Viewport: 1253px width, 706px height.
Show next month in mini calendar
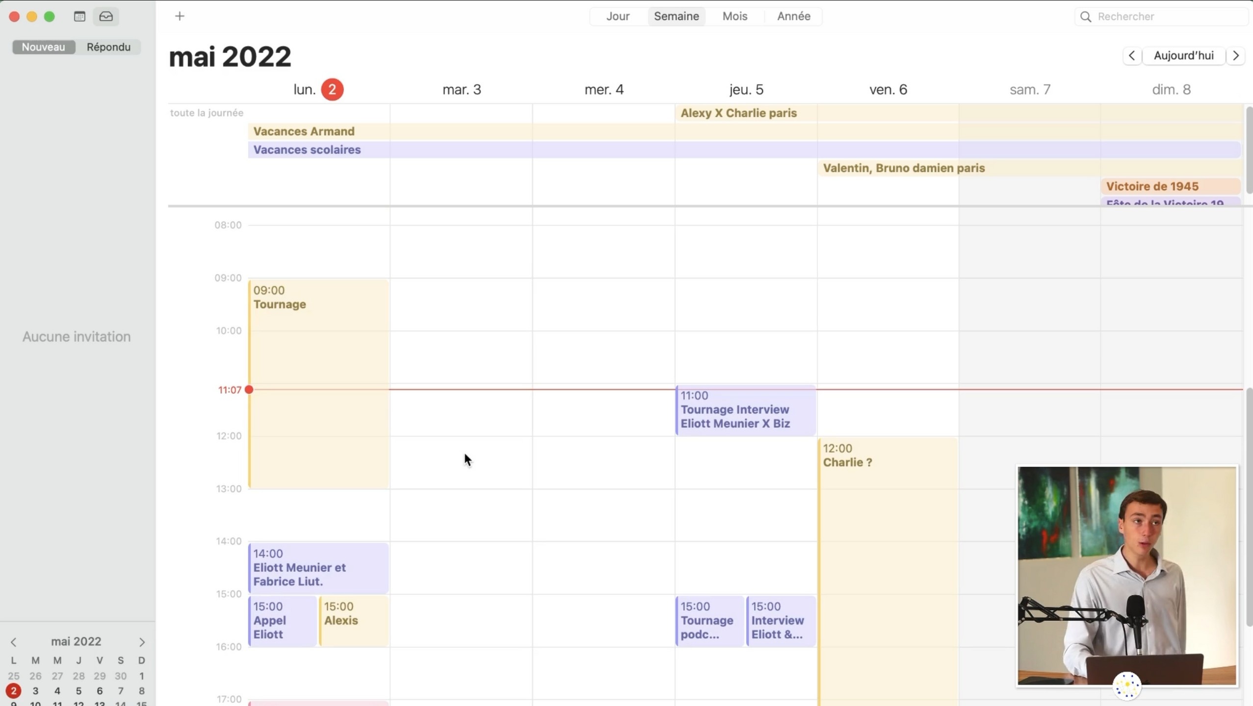[x=142, y=642]
